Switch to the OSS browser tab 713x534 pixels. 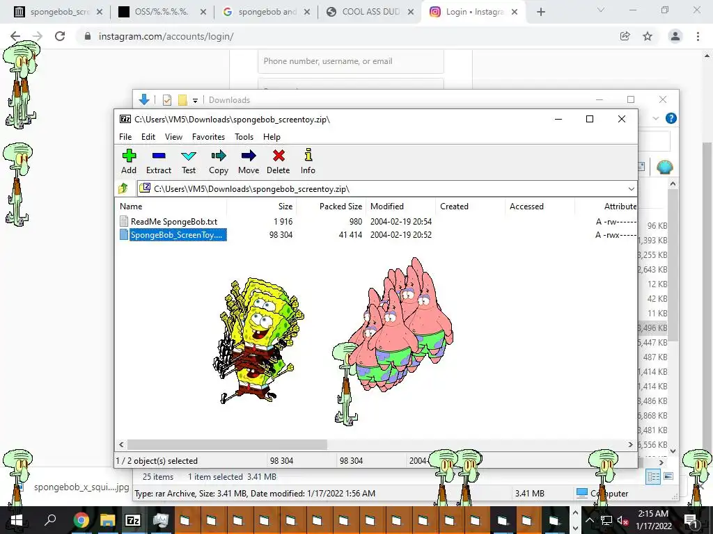[x=162, y=12]
